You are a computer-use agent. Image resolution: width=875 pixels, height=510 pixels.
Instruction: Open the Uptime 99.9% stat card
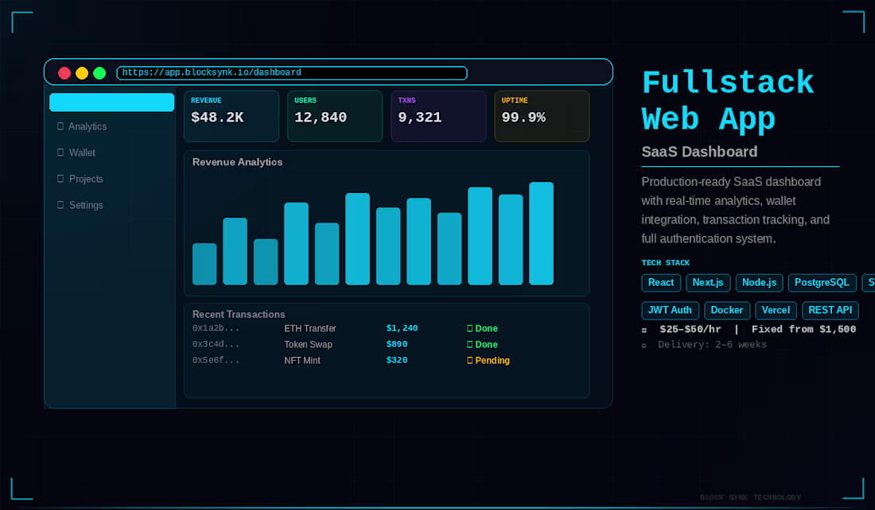tap(542, 116)
